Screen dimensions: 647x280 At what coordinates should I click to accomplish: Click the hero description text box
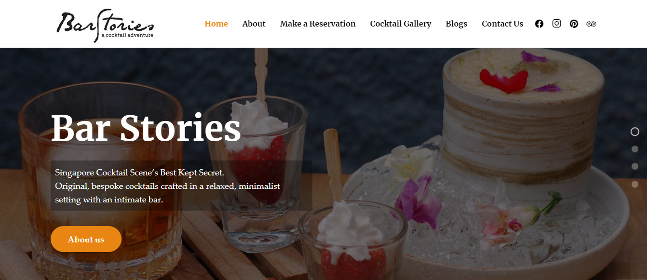coord(181,186)
